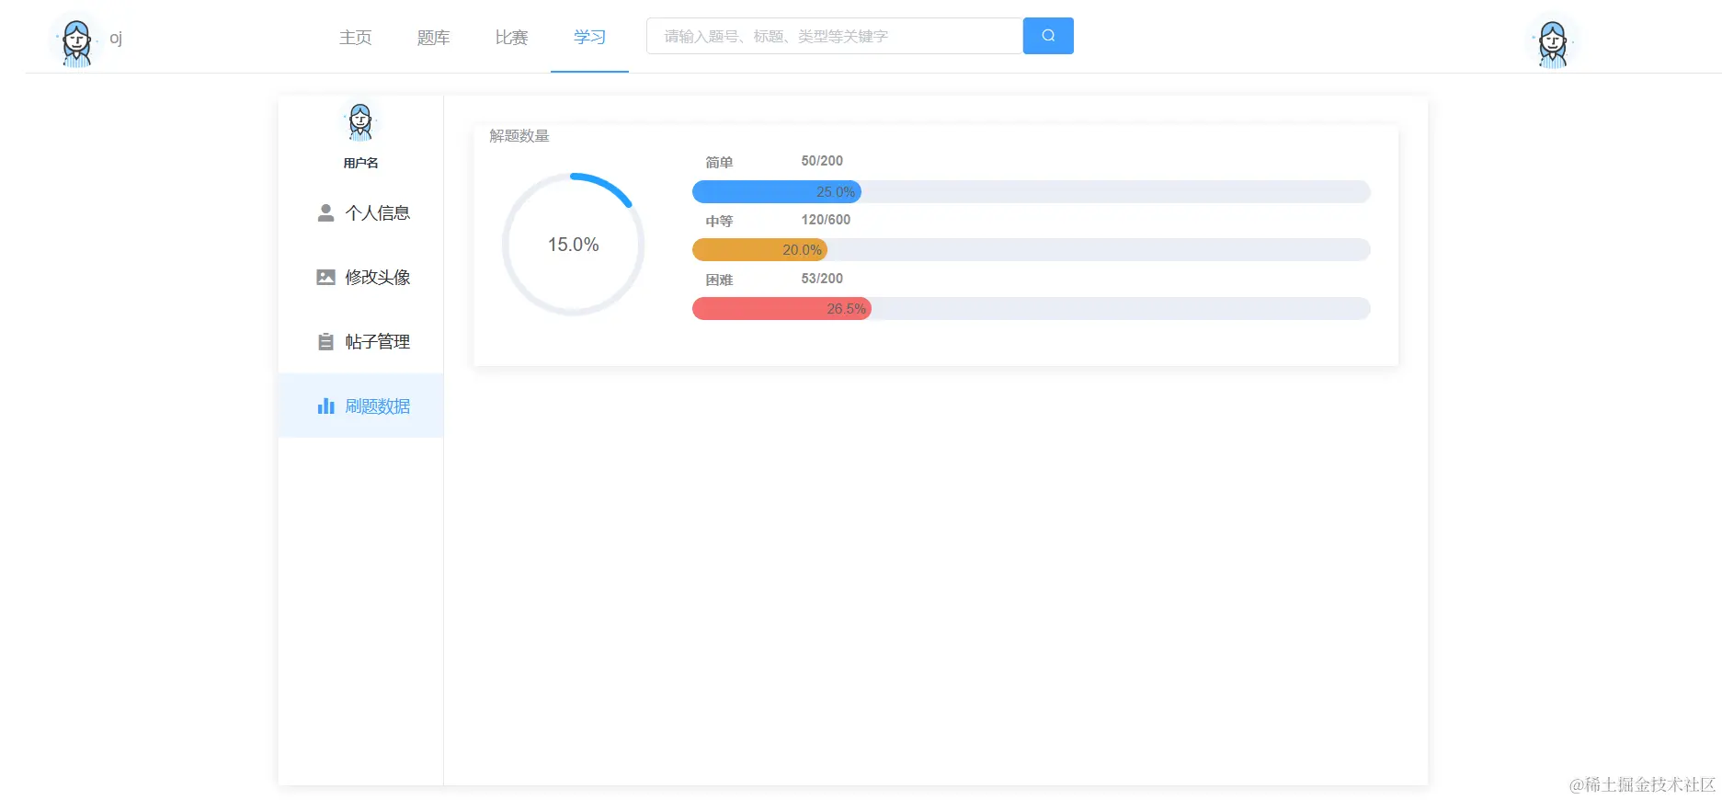Click the 20.0% percentage label

[x=802, y=250]
